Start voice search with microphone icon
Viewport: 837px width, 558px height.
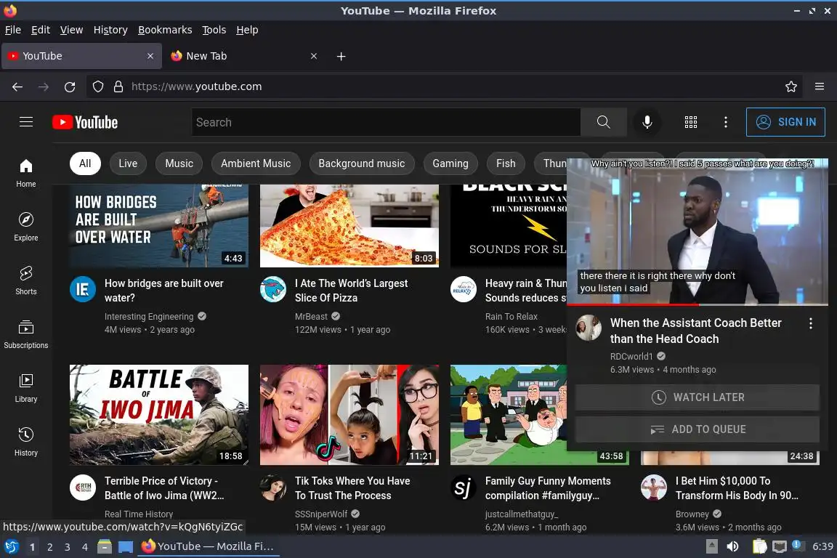point(647,122)
